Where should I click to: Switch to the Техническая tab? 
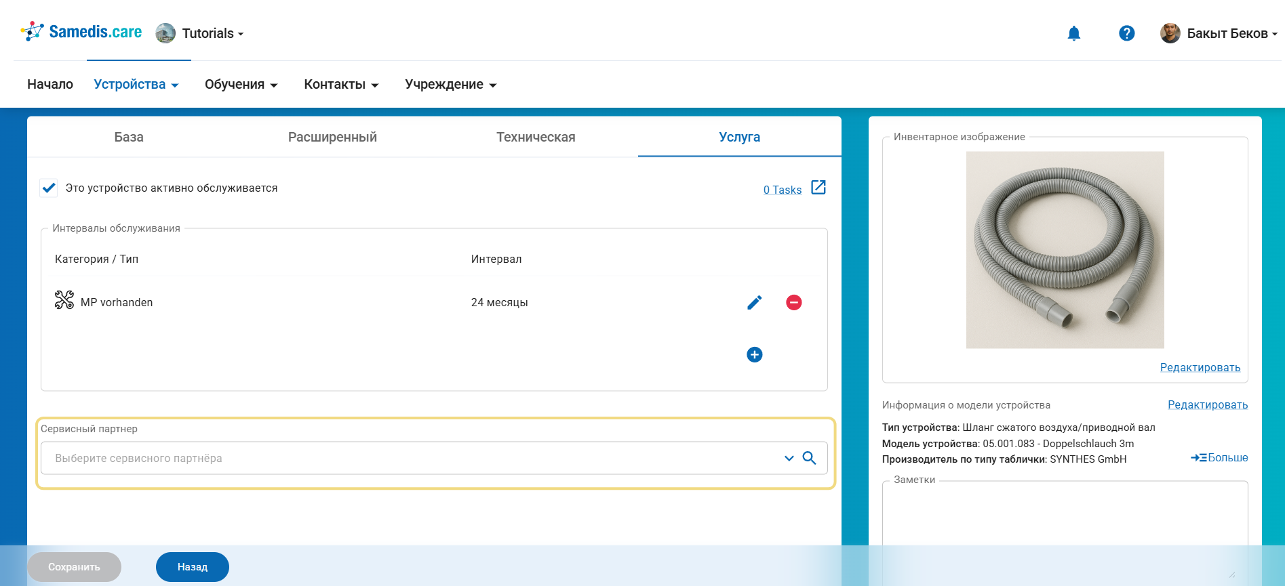point(536,137)
